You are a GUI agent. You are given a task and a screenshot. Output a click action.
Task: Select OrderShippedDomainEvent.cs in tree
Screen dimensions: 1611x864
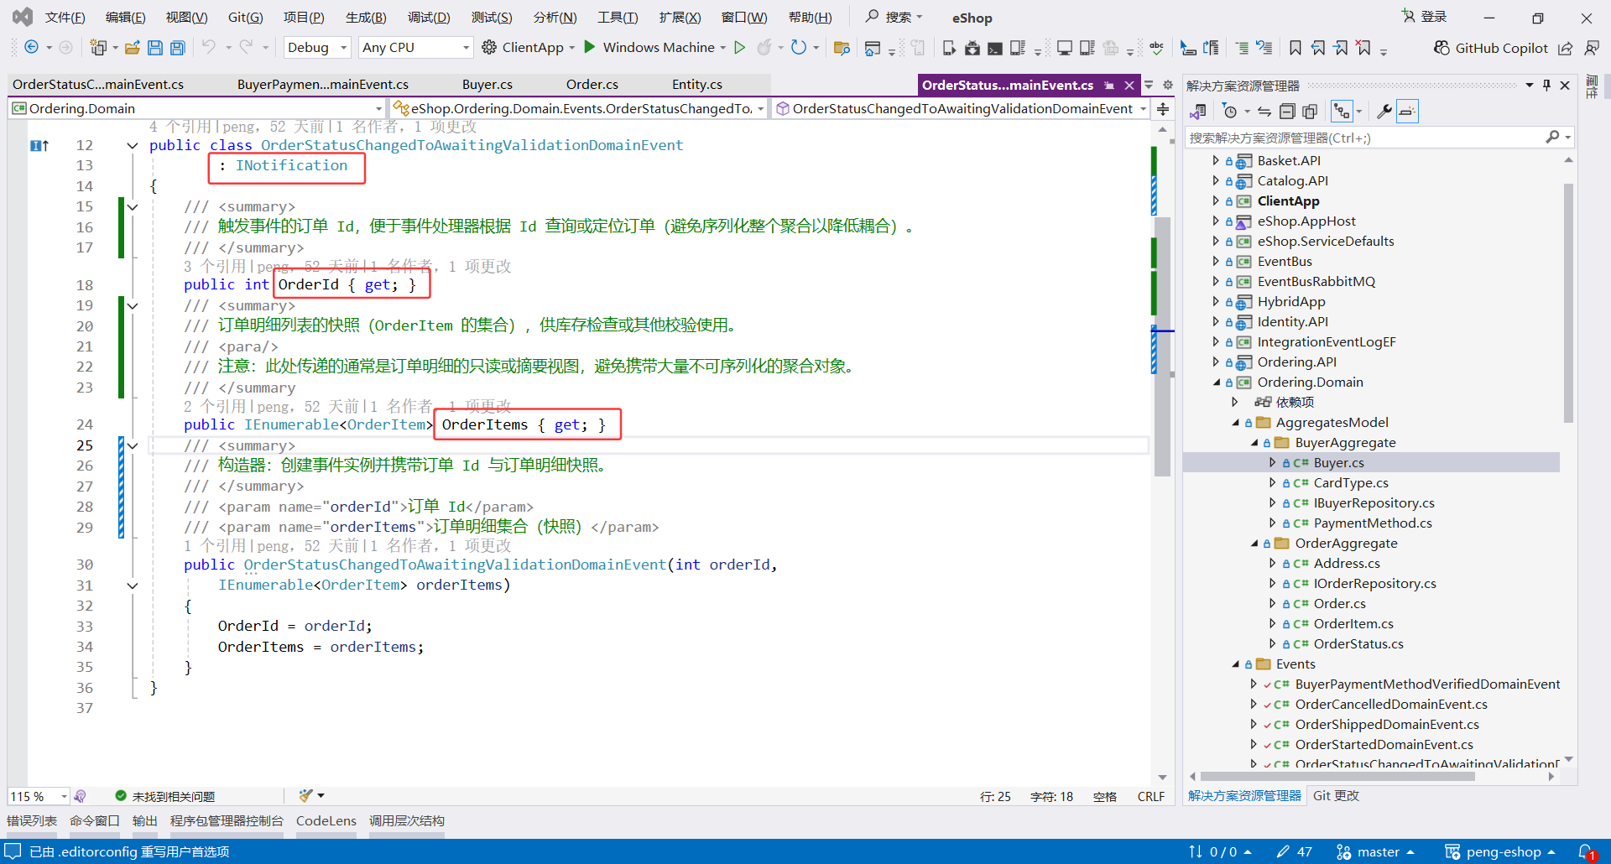pos(1387,724)
